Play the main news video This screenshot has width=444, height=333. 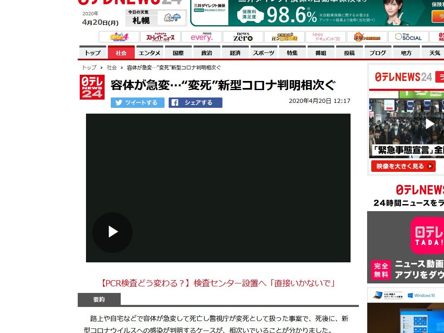click(112, 232)
